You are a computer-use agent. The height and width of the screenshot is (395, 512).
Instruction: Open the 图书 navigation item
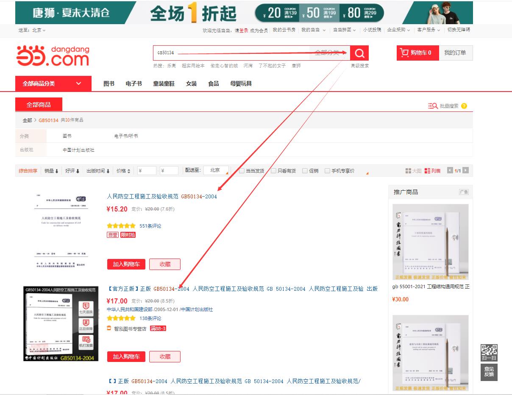pos(109,83)
